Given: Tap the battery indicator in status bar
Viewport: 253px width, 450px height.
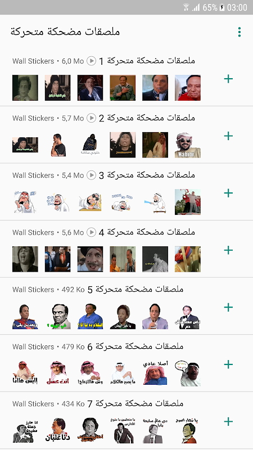Looking at the screenshot, I should pyautogui.click(x=222, y=7).
